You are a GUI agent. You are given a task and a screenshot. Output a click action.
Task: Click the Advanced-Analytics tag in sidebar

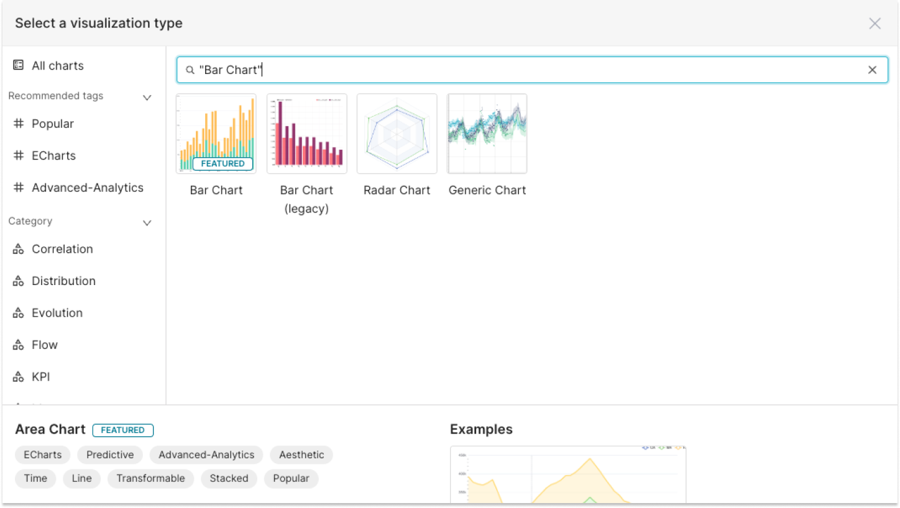(87, 187)
